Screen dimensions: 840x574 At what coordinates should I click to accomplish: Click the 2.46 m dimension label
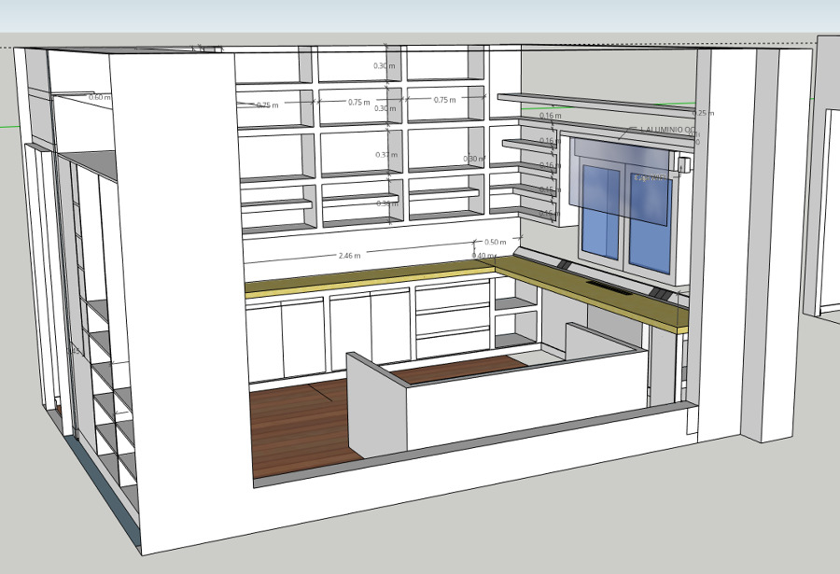[x=350, y=255]
